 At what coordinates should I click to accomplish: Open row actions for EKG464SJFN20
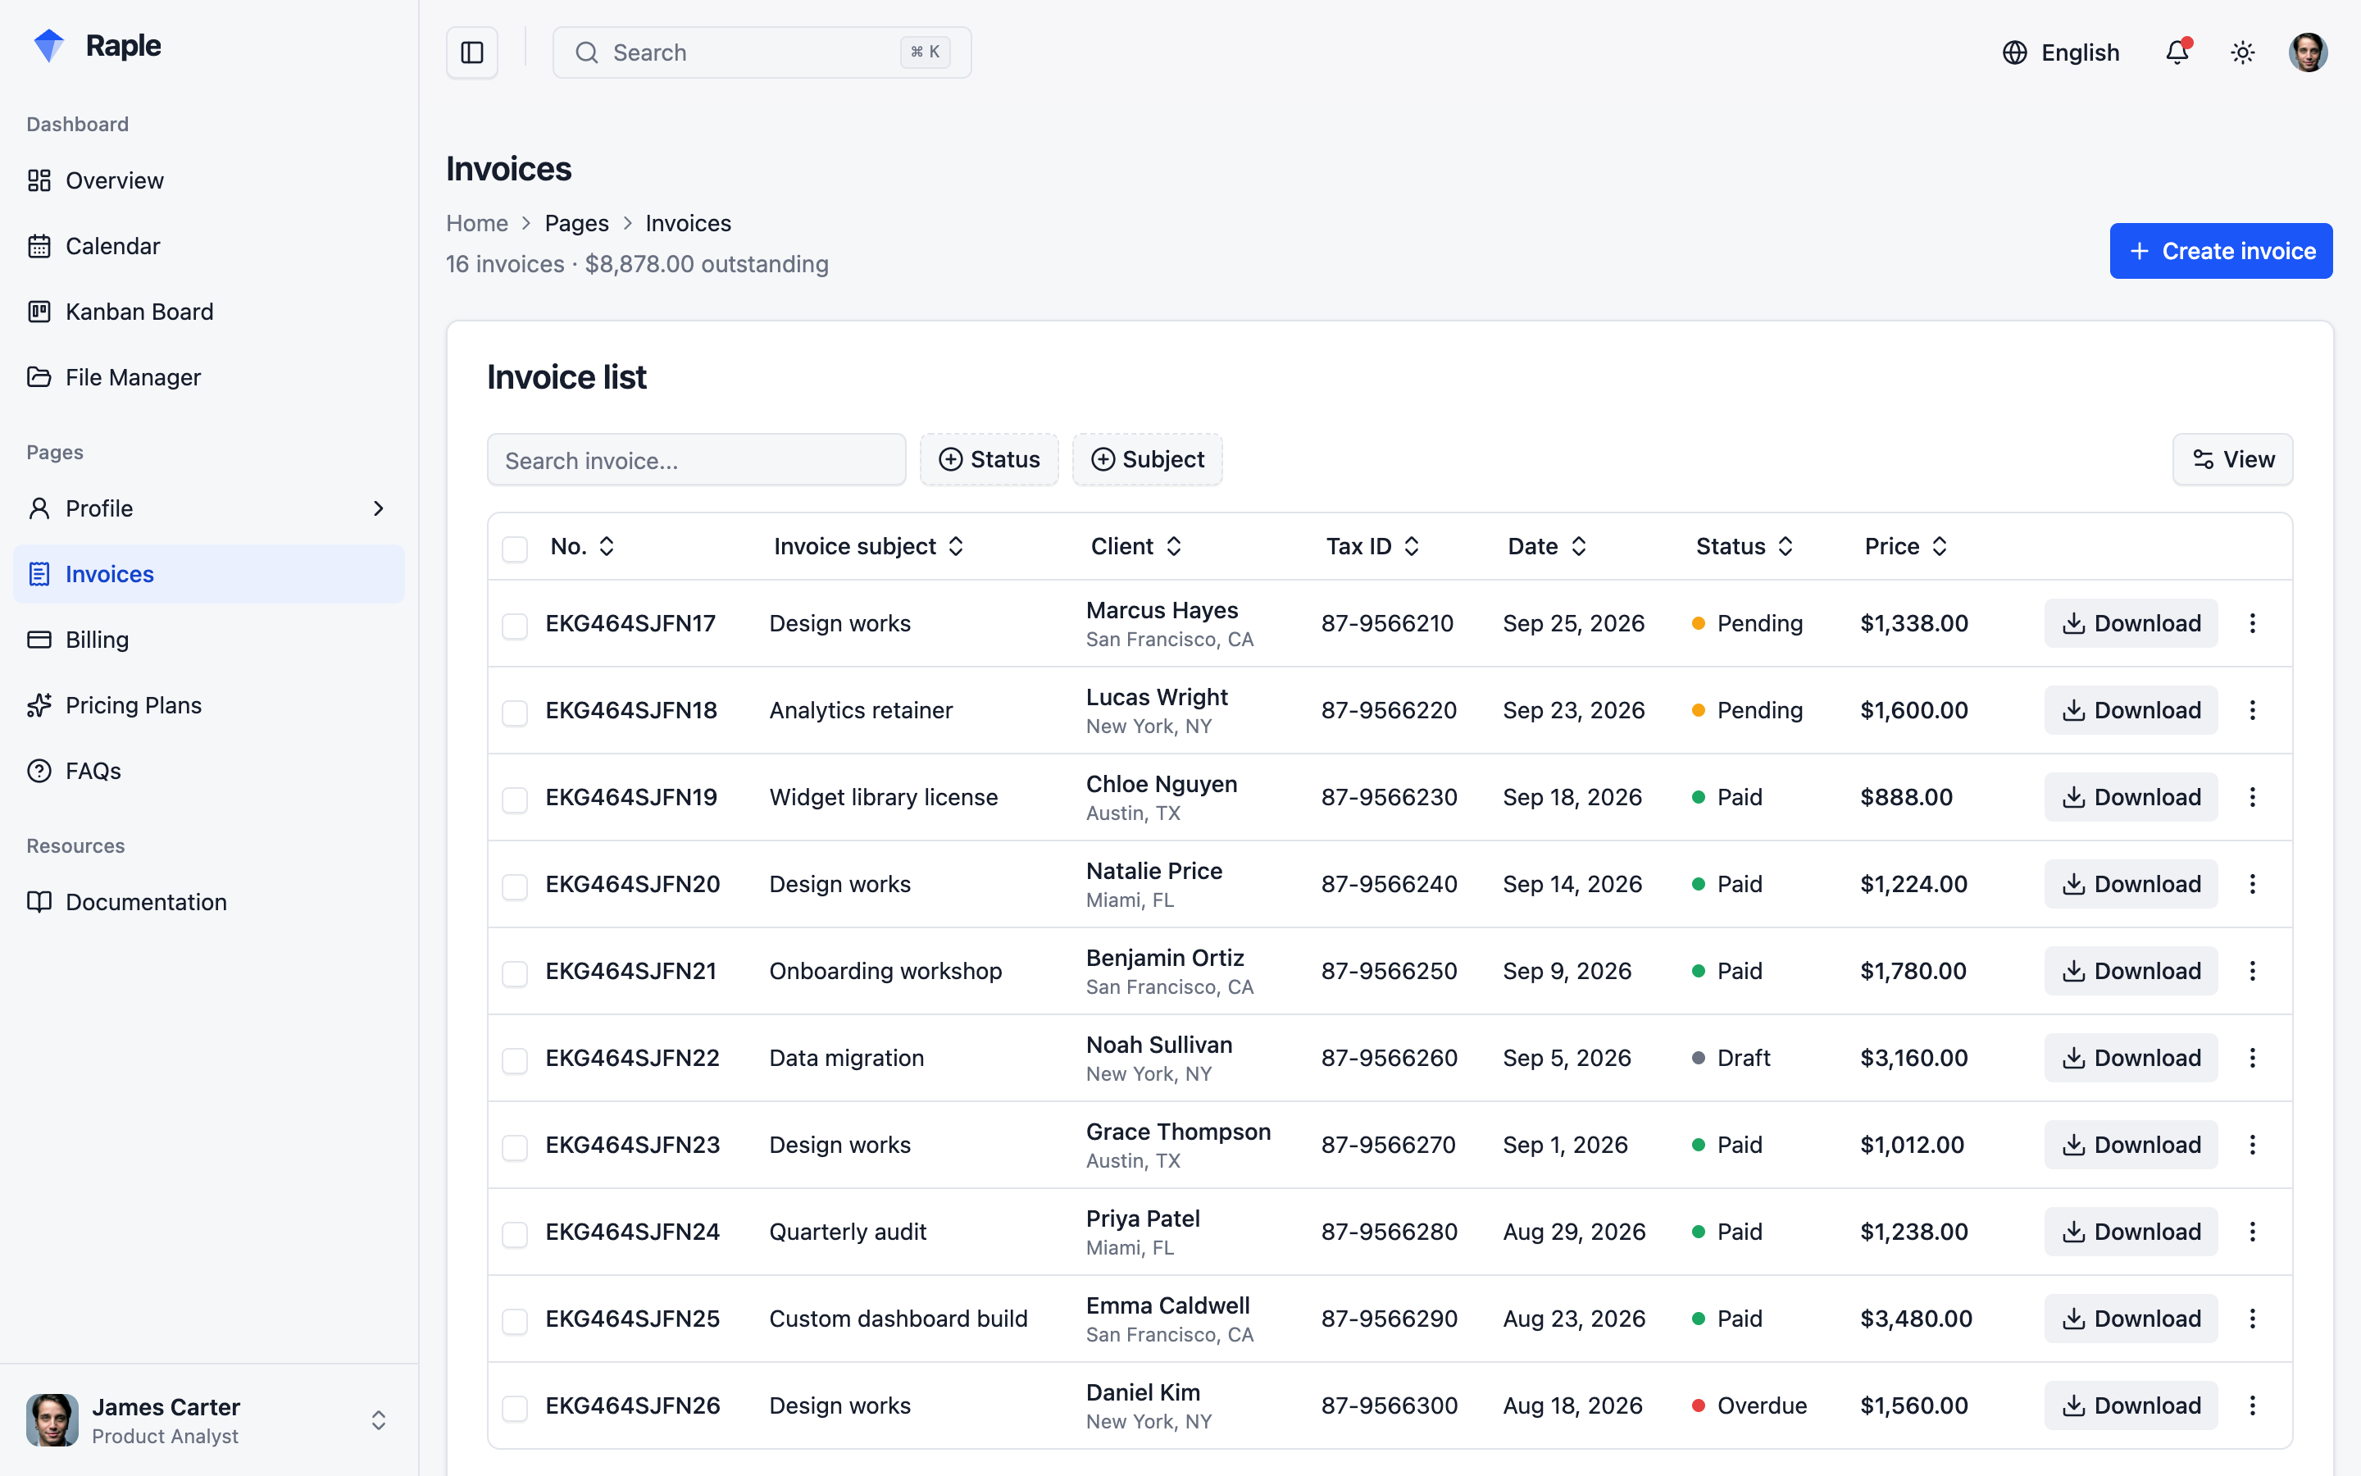click(x=2253, y=883)
